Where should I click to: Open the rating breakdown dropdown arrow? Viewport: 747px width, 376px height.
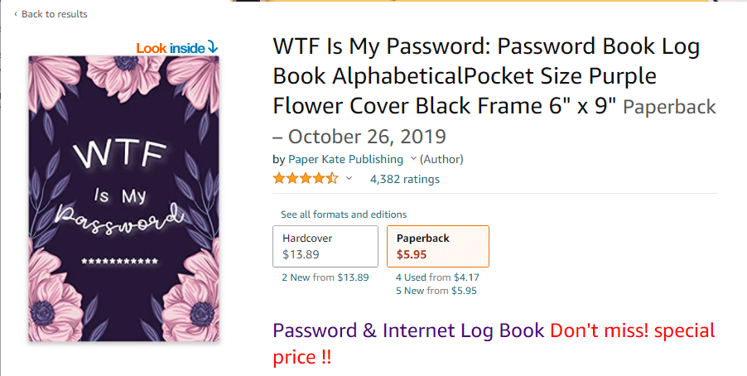(349, 179)
